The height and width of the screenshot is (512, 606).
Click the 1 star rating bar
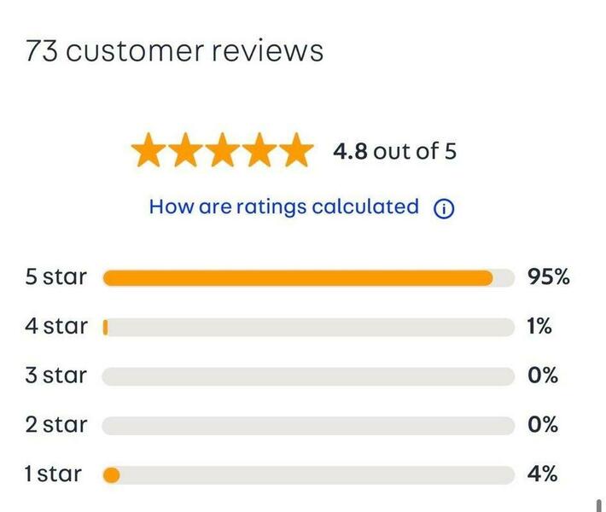pyautogui.click(x=308, y=475)
